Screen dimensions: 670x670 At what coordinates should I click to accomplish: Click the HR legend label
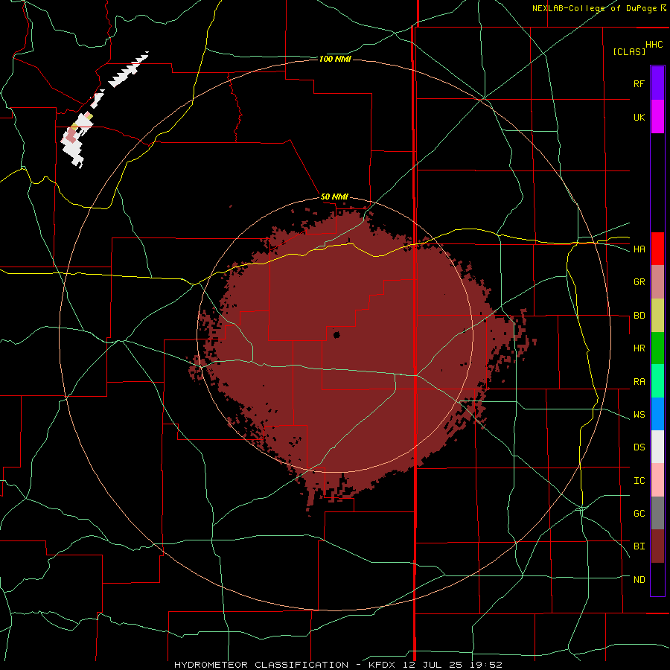639,348
